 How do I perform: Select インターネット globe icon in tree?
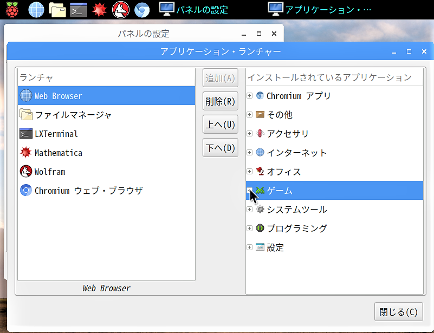pyautogui.click(x=260, y=152)
